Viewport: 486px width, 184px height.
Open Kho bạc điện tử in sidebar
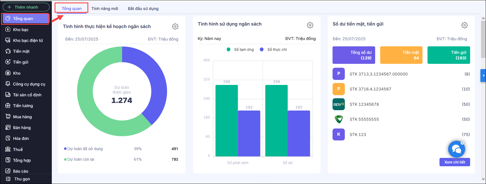(x=28, y=41)
